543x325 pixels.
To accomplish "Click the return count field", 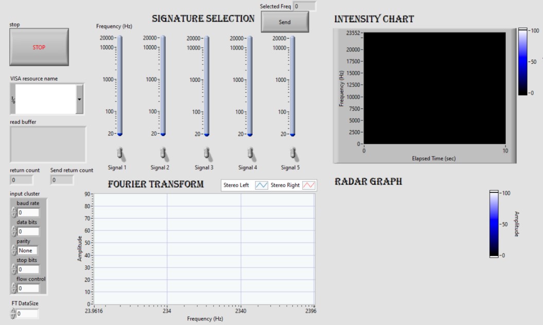I will [22, 180].
